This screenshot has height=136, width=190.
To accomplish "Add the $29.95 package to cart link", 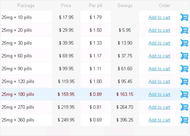I will point(159,30).
